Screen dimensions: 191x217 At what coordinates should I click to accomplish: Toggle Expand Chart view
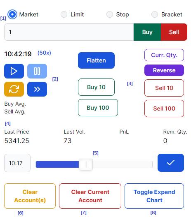point(154,196)
